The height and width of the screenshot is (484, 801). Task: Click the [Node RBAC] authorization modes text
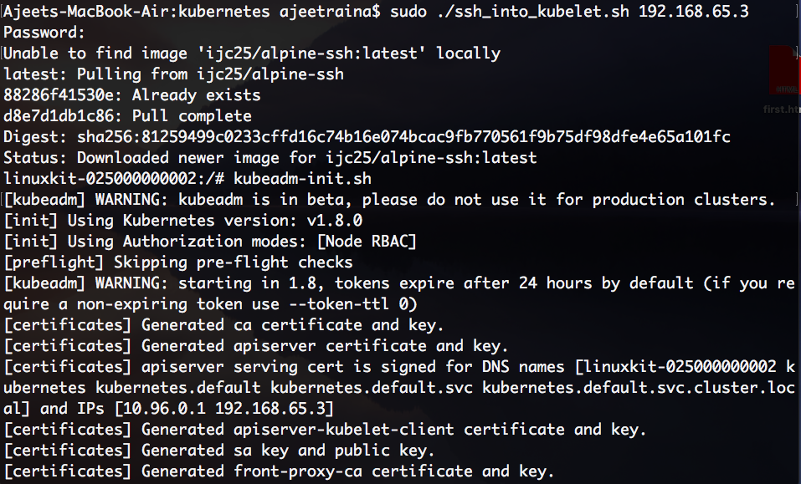pos(367,242)
